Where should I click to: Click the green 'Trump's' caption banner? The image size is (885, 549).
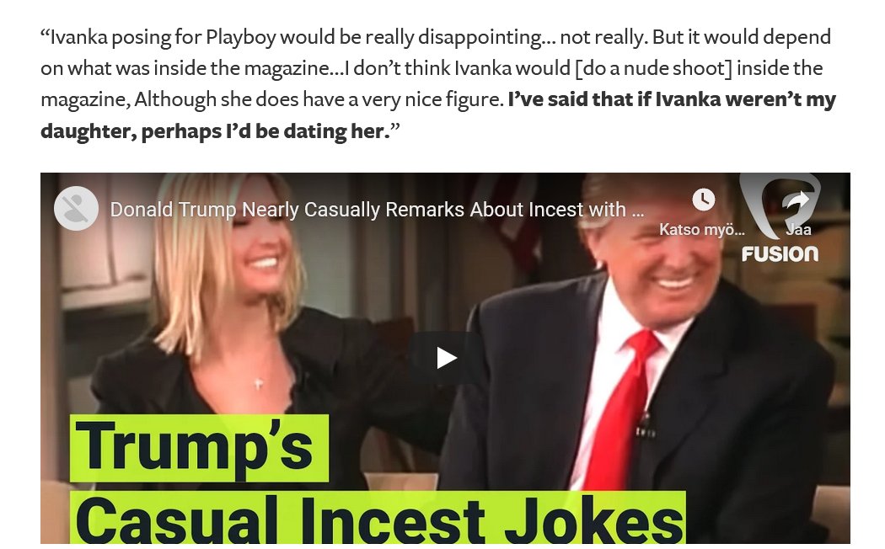[199, 448]
